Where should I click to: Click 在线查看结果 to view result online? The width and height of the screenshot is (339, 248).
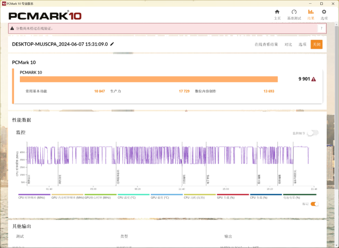tap(266, 45)
